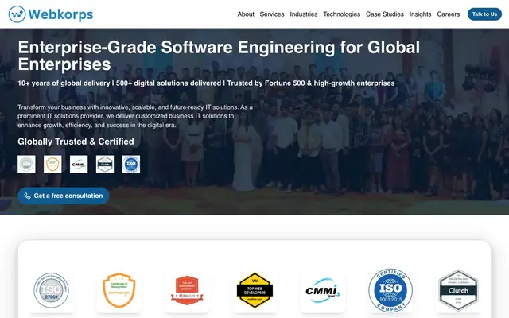
Task: Click the large CMMI Level 3 badge
Action: (x=323, y=290)
